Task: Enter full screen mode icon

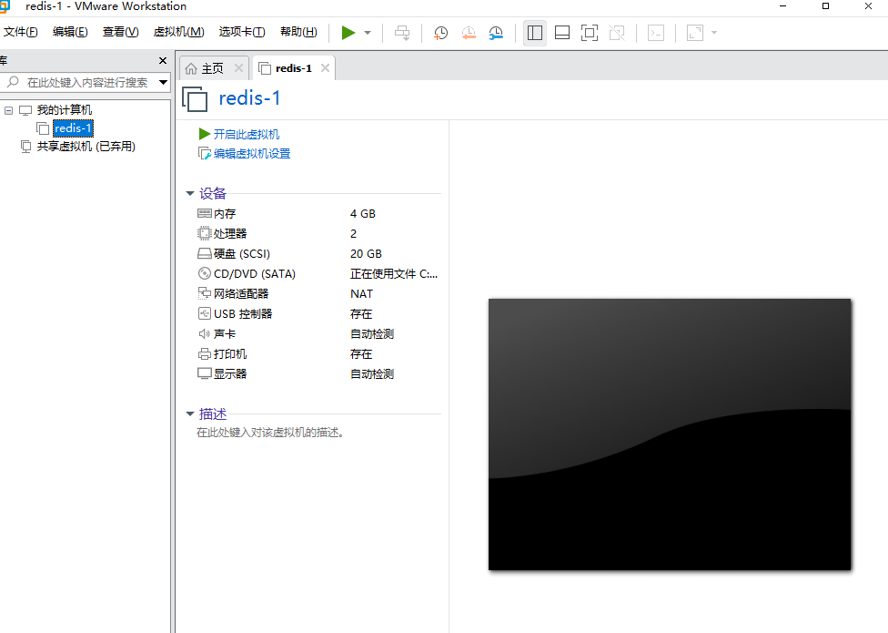Action: (x=590, y=33)
